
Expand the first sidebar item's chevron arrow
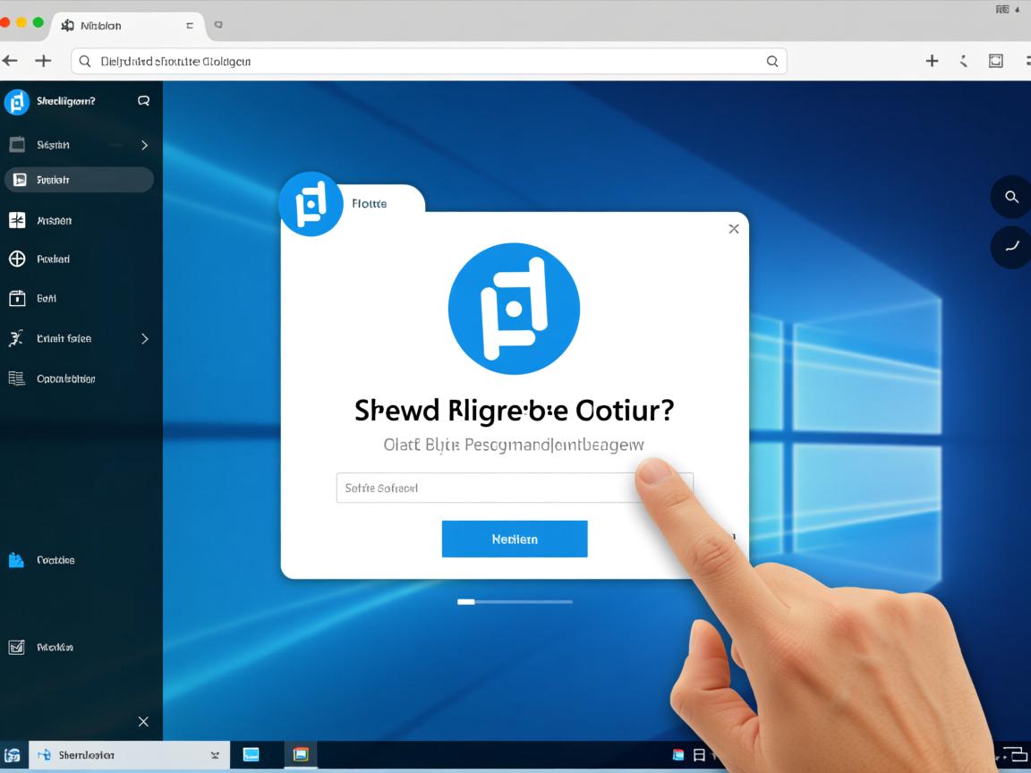(144, 145)
